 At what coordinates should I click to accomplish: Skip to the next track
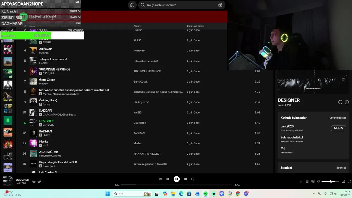click(x=185, y=179)
